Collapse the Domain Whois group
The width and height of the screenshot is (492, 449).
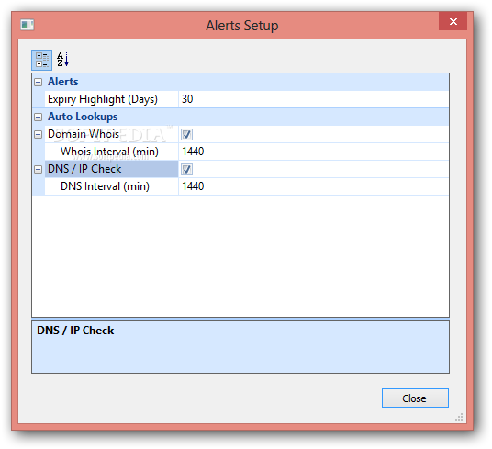tap(38, 135)
